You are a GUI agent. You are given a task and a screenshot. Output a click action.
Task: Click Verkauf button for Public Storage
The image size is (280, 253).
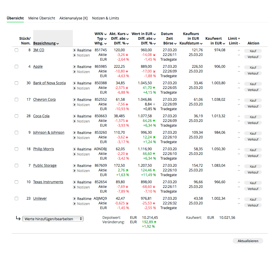[x=253, y=172]
